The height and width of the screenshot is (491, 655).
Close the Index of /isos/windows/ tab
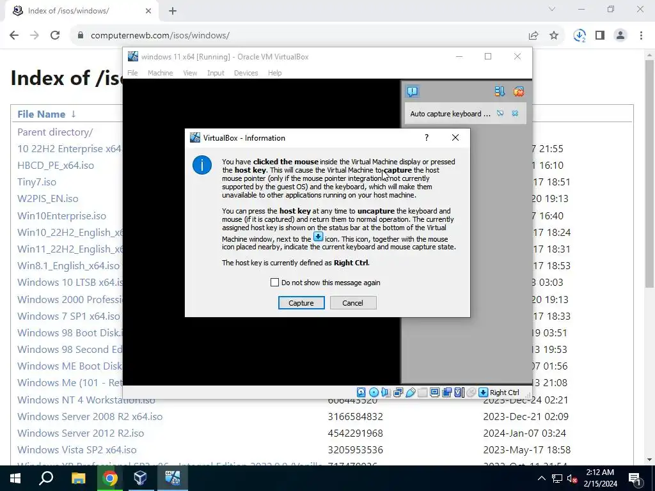pos(148,11)
